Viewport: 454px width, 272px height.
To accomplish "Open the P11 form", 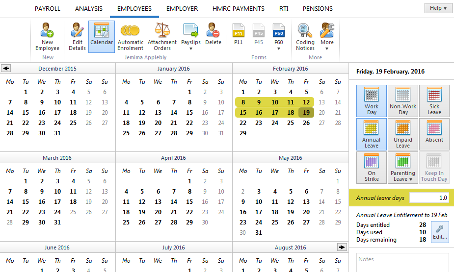I will pyautogui.click(x=239, y=34).
